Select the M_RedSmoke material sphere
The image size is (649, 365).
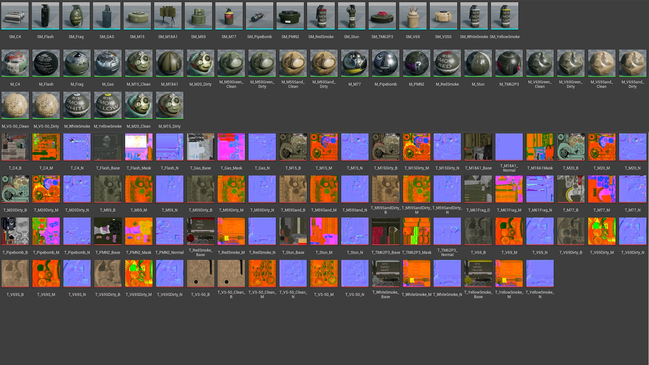click(x=447, y=63)
